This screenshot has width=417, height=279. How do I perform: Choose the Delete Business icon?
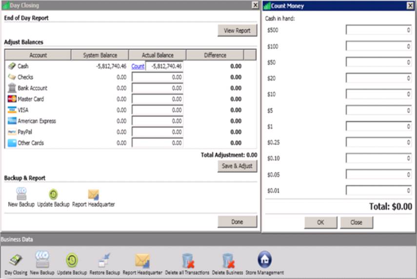[228, 260]
